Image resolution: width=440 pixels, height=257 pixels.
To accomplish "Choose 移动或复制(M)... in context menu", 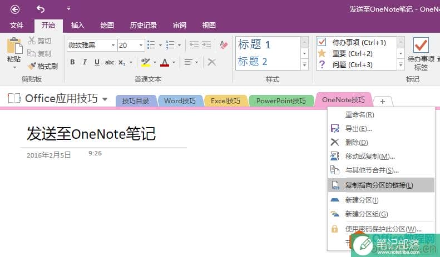I will click(381, 156).
